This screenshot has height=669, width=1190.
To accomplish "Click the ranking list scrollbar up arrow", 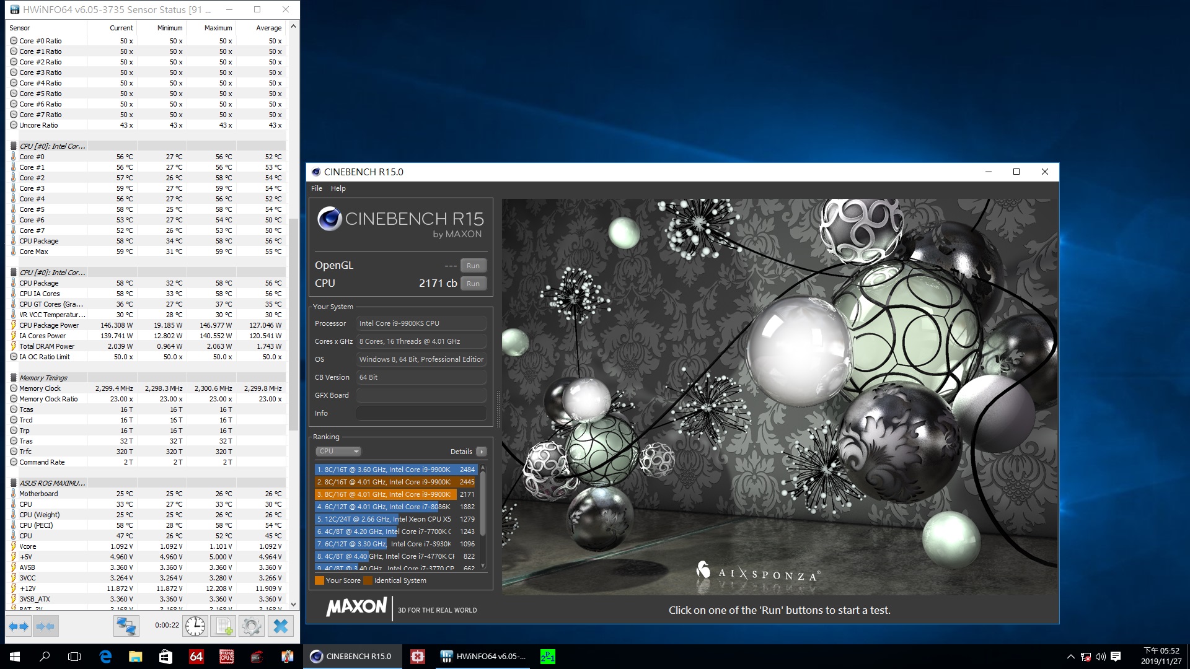I will pyautogui.click(x=483, y=467).
